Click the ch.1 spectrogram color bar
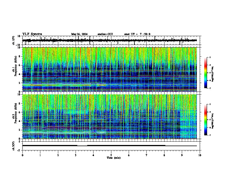 pos(205,73)
